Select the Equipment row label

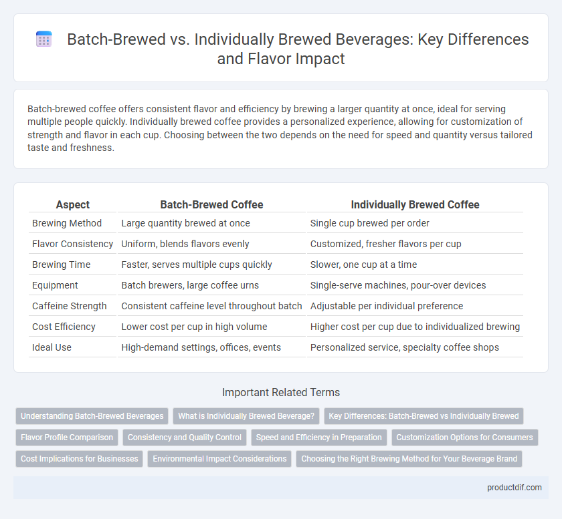point(55,286)
